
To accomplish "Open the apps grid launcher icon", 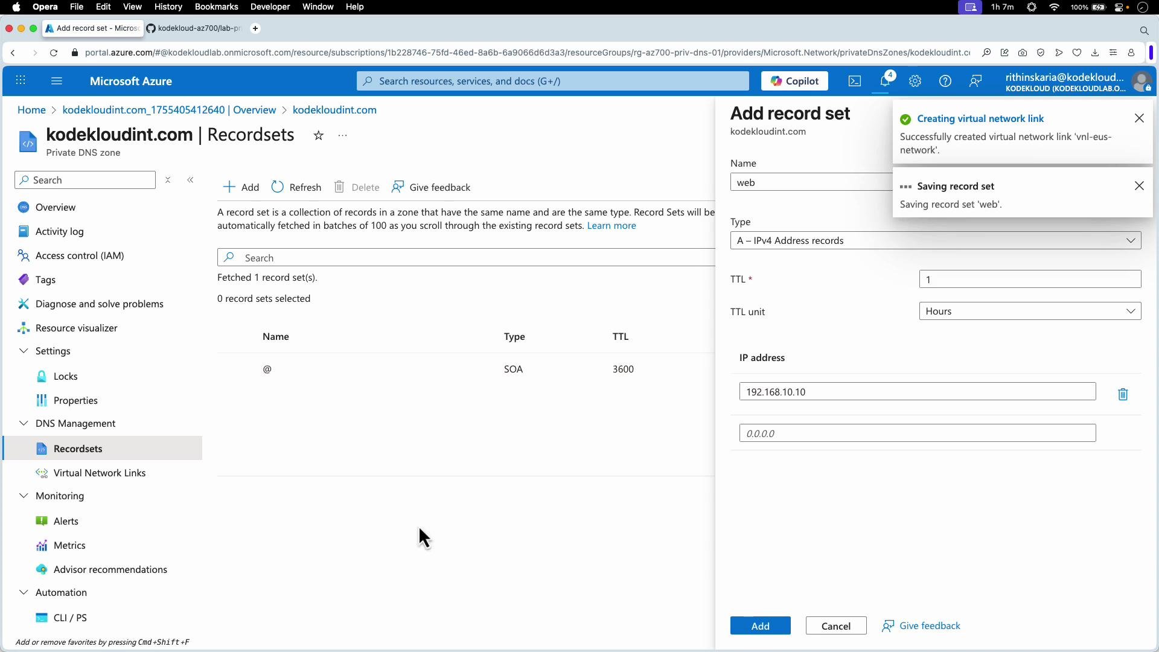I will coord(21,81).
